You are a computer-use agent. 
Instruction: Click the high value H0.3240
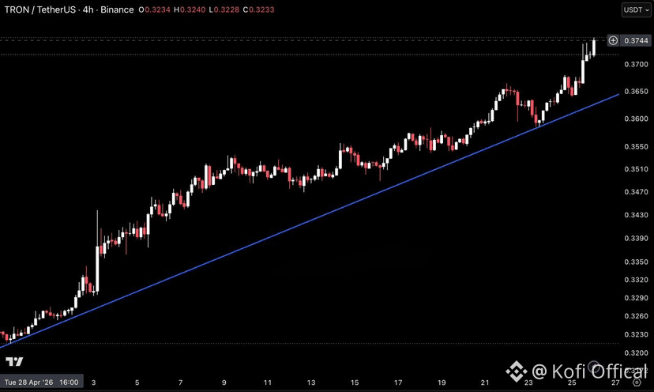coord(190,9)
